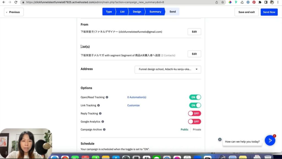Open the Chrome three-dot menu
The image size is (282, 159).
click(278, 2)
